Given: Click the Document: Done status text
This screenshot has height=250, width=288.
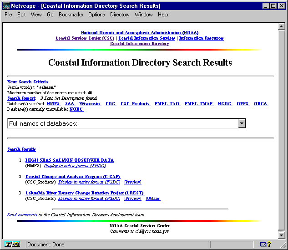Looking at the screenshot, I should click(x=46, y=244).
